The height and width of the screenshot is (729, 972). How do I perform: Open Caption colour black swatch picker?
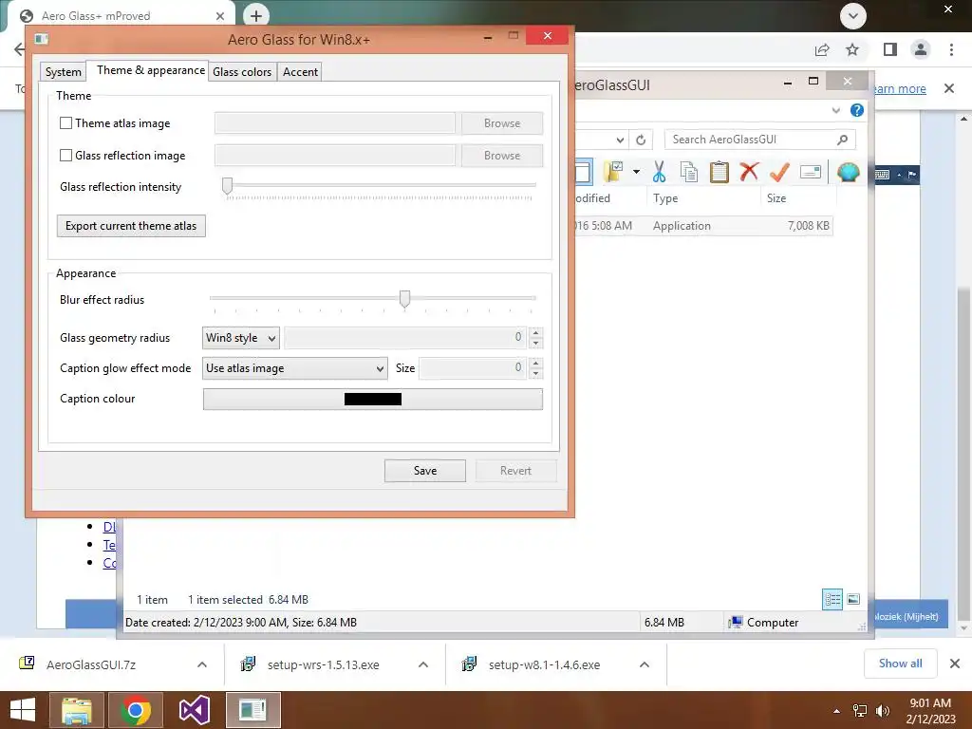[372, 400]
